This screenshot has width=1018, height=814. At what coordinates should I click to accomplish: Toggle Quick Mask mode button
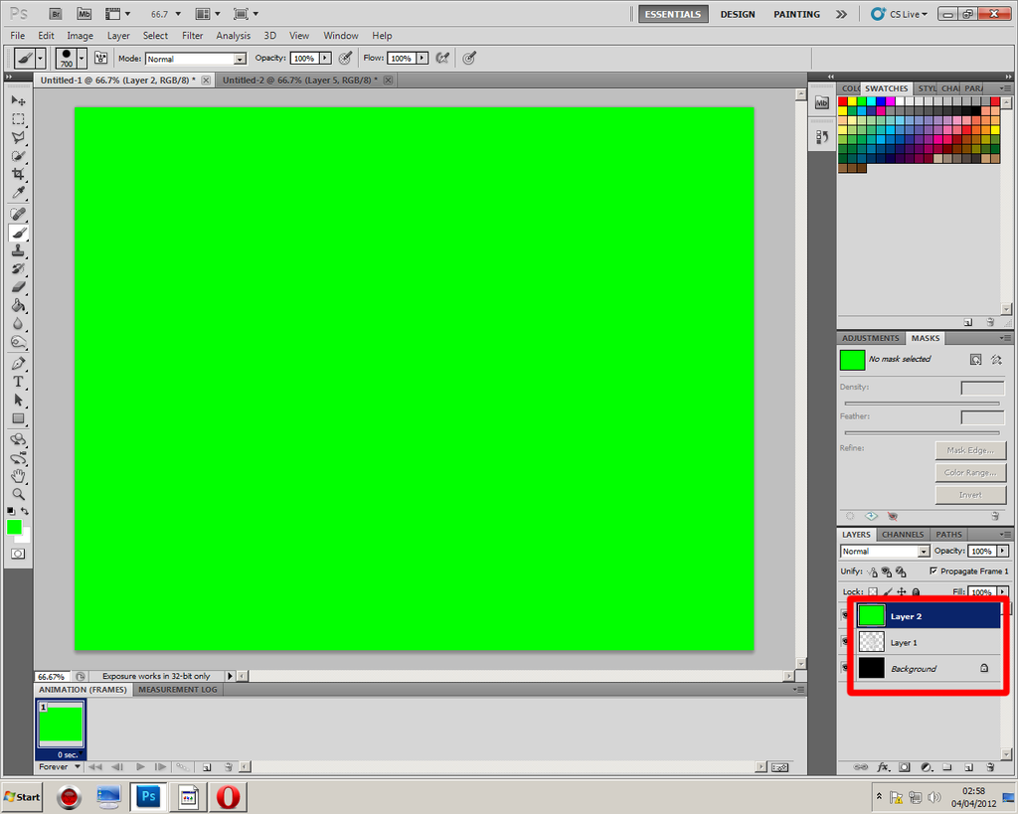(x=18, y=554)
